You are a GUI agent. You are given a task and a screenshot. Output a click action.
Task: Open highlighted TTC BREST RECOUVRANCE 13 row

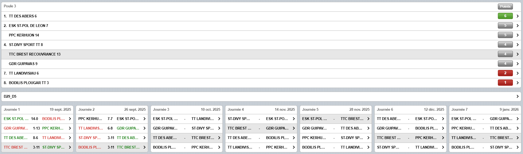(x=35, y=54)
